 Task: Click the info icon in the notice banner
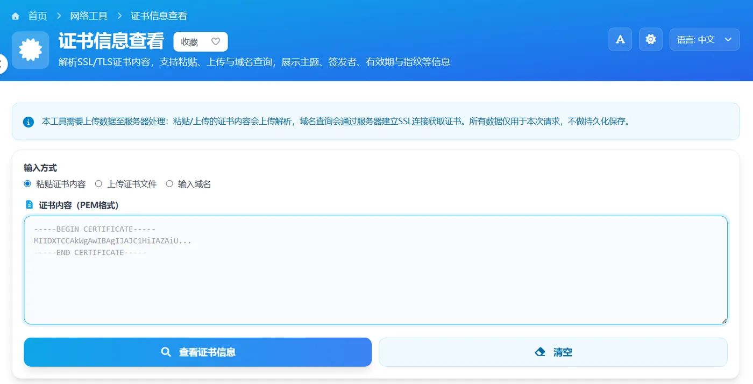[x=29, y=122]
